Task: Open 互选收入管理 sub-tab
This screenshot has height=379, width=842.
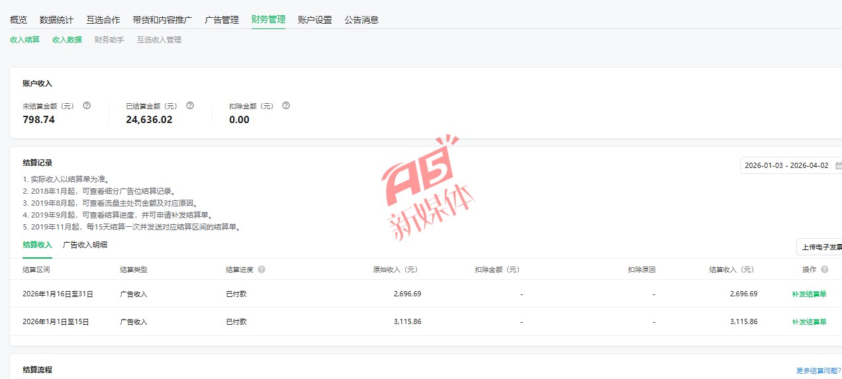Action: point(159,40)
